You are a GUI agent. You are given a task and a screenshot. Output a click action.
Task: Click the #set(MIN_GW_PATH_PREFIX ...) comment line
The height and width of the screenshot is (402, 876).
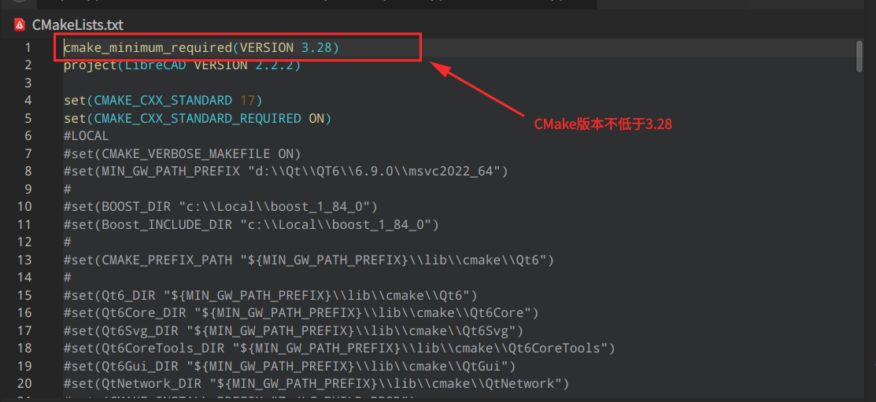click(286, 171)
